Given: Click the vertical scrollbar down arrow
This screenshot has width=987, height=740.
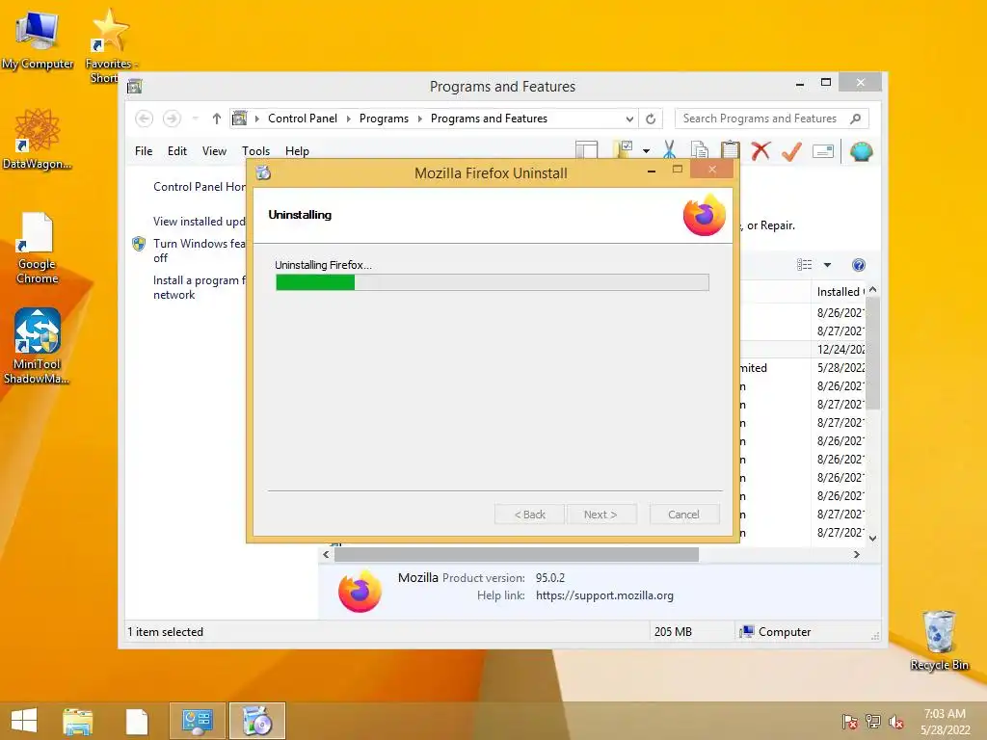Looking at the screenshot, I should 872,538.
